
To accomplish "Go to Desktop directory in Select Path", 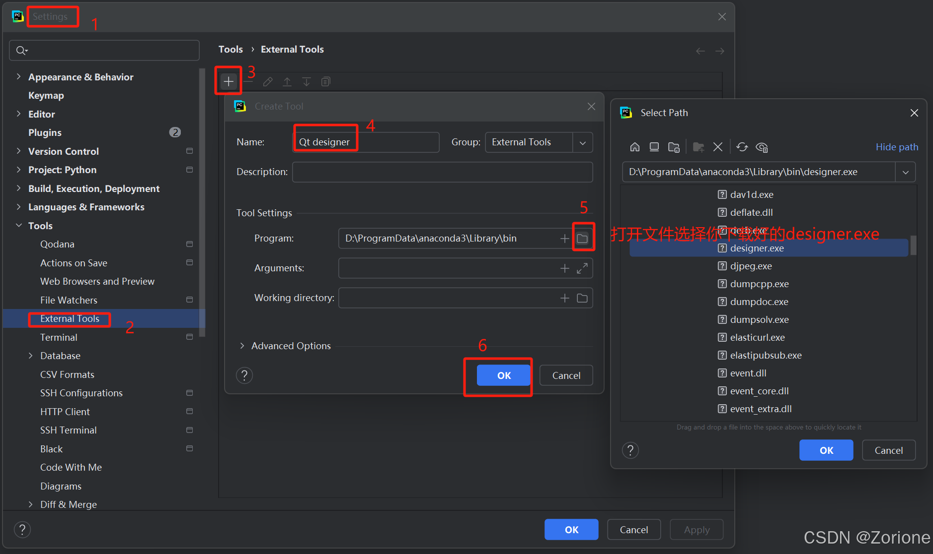I will click(654, 147).
